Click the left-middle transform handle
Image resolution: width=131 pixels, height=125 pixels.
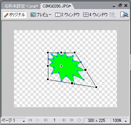coord(48,66)
